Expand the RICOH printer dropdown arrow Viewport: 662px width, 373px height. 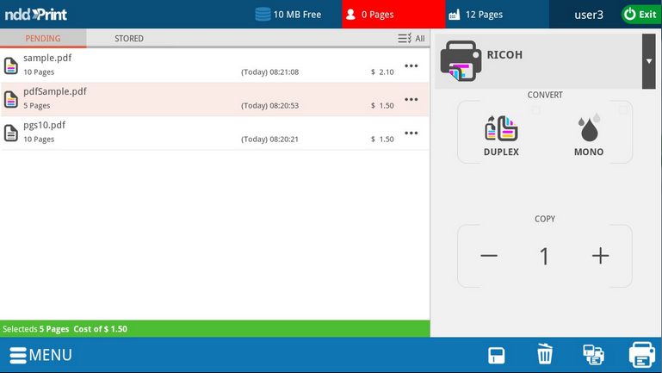coord(648,61)
